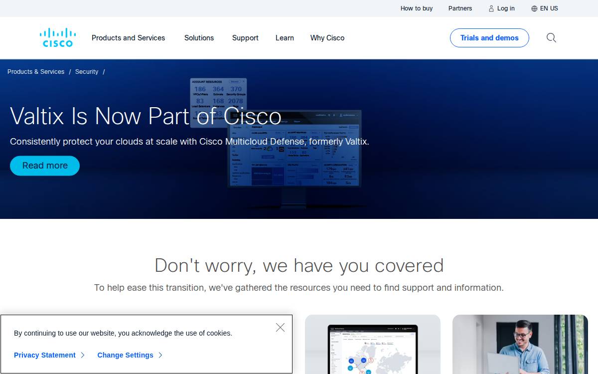Image resolution: width=598 pixels, height=374 pixels.
Task: Click the transition resources sentence
Action: (x=299, y=288)
